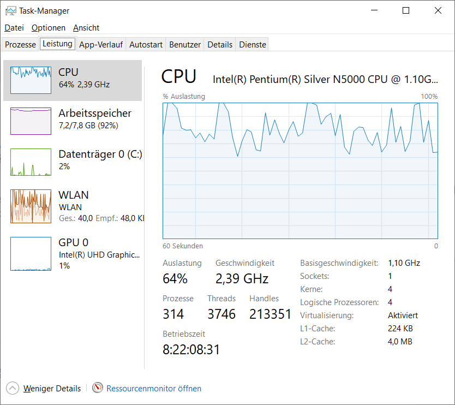
Task: Click the Weniger Details button text
Action: pos(52,389)
